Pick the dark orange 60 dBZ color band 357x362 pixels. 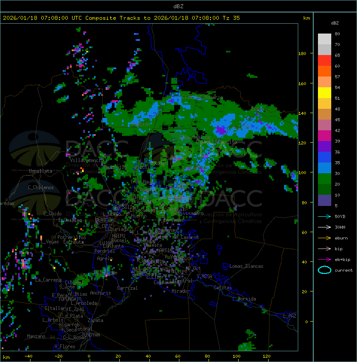[x=324, y=71]
